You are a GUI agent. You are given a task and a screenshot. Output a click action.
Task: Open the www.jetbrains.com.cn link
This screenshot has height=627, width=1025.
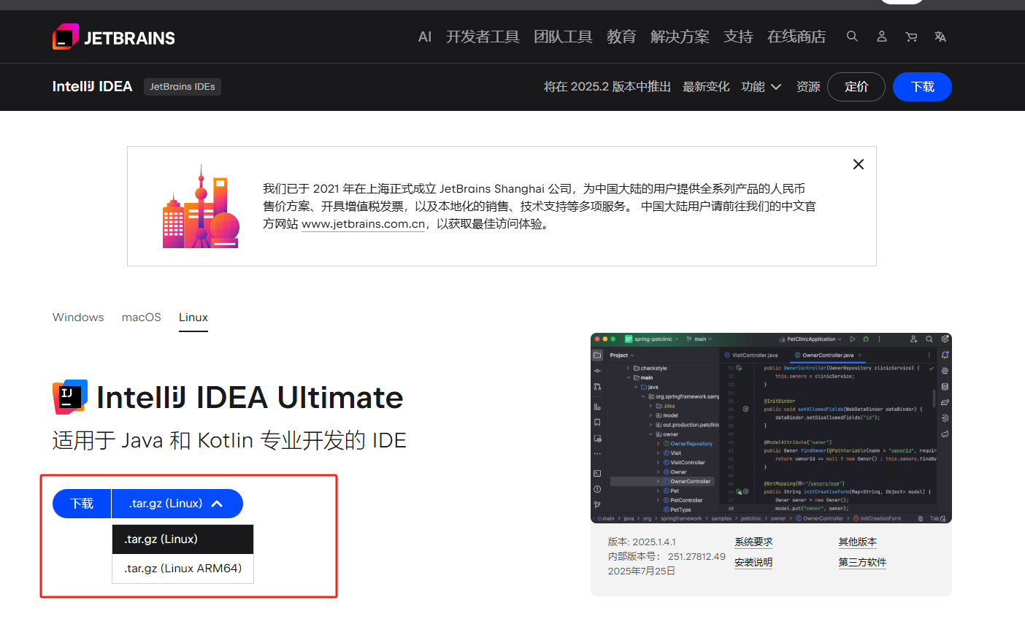[363, 224]
